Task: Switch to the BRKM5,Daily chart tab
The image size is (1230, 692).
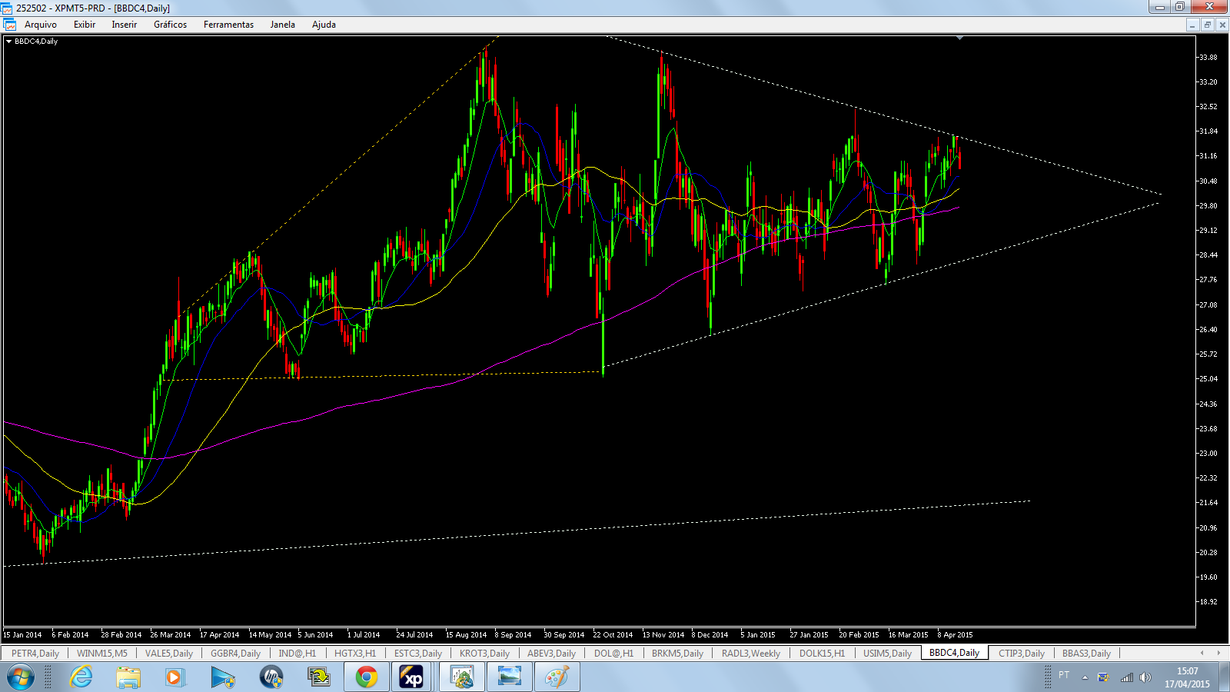Action: click(677, 654)
